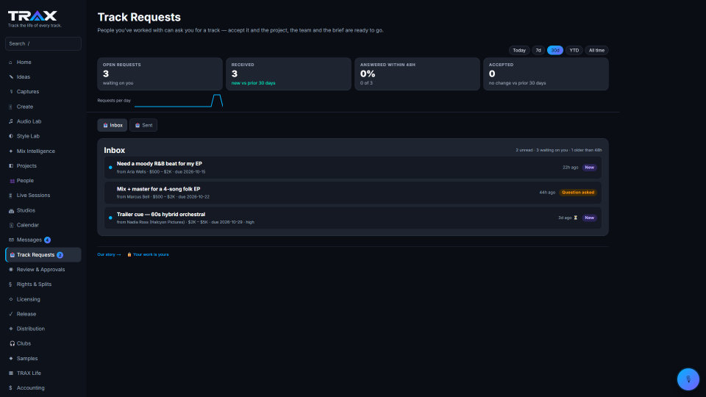The height and width of the screenshot is (397, 706).
Task: Click the TRAX logo
Action: point(32,16)
